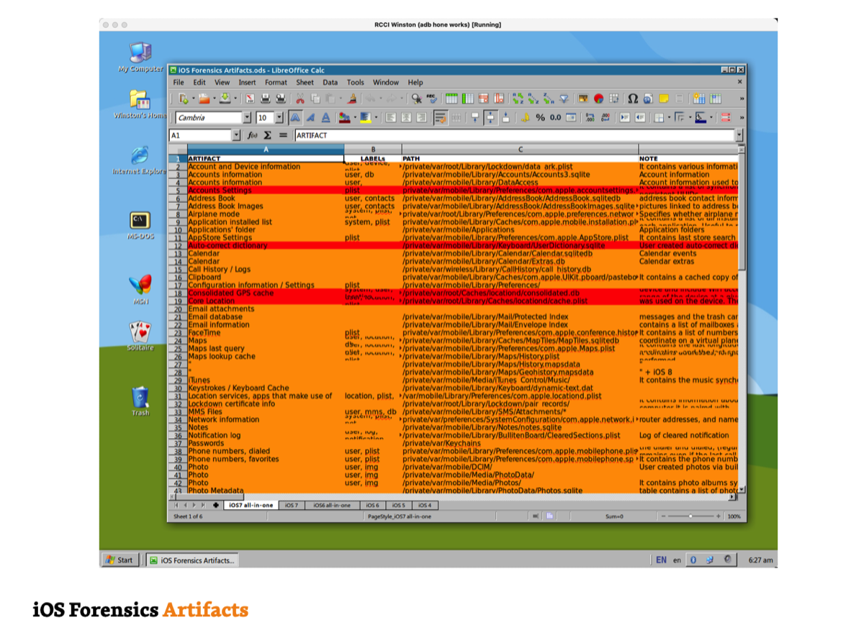This screenshot has width=864, height=643.
Task: Open Find & Replace from the toolbar
Action: point(416,99)
